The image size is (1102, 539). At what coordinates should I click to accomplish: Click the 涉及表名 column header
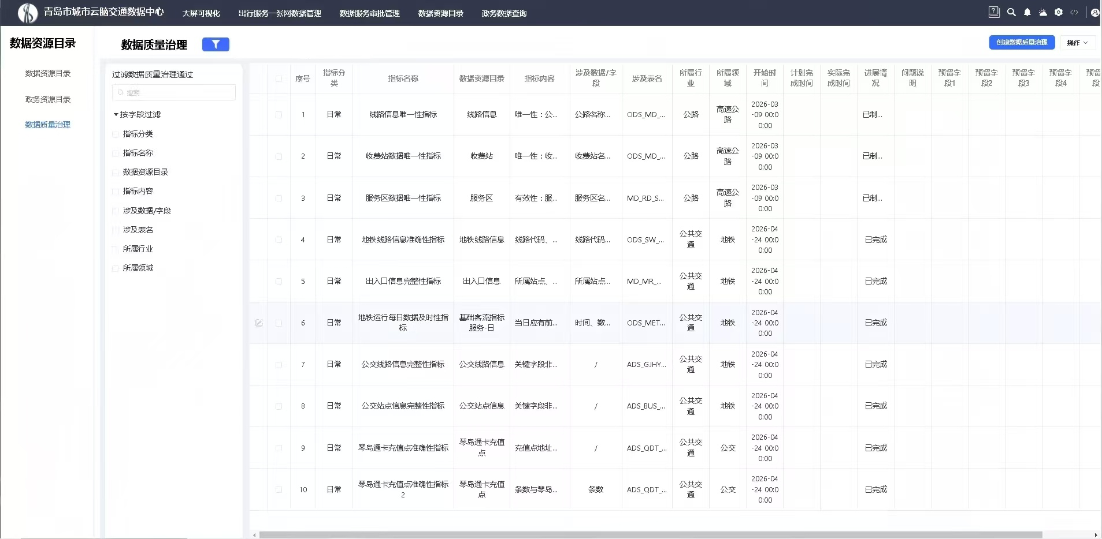pos(647,78)
